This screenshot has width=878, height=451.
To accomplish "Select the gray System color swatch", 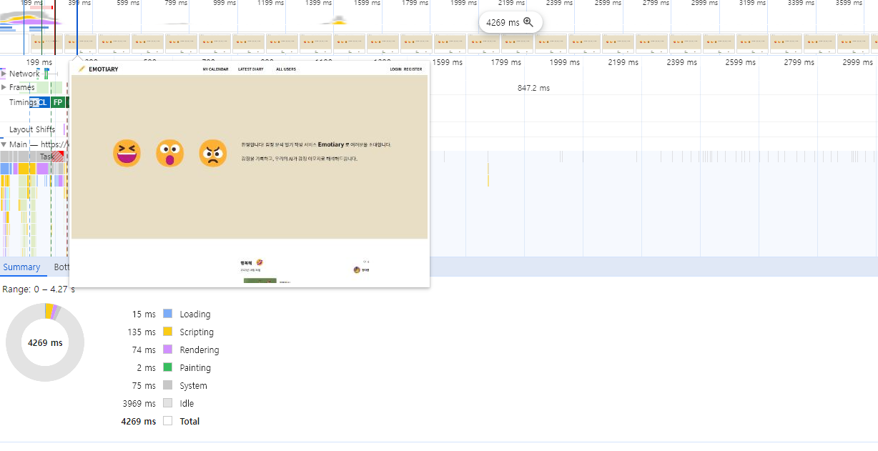I will point(168,385).
